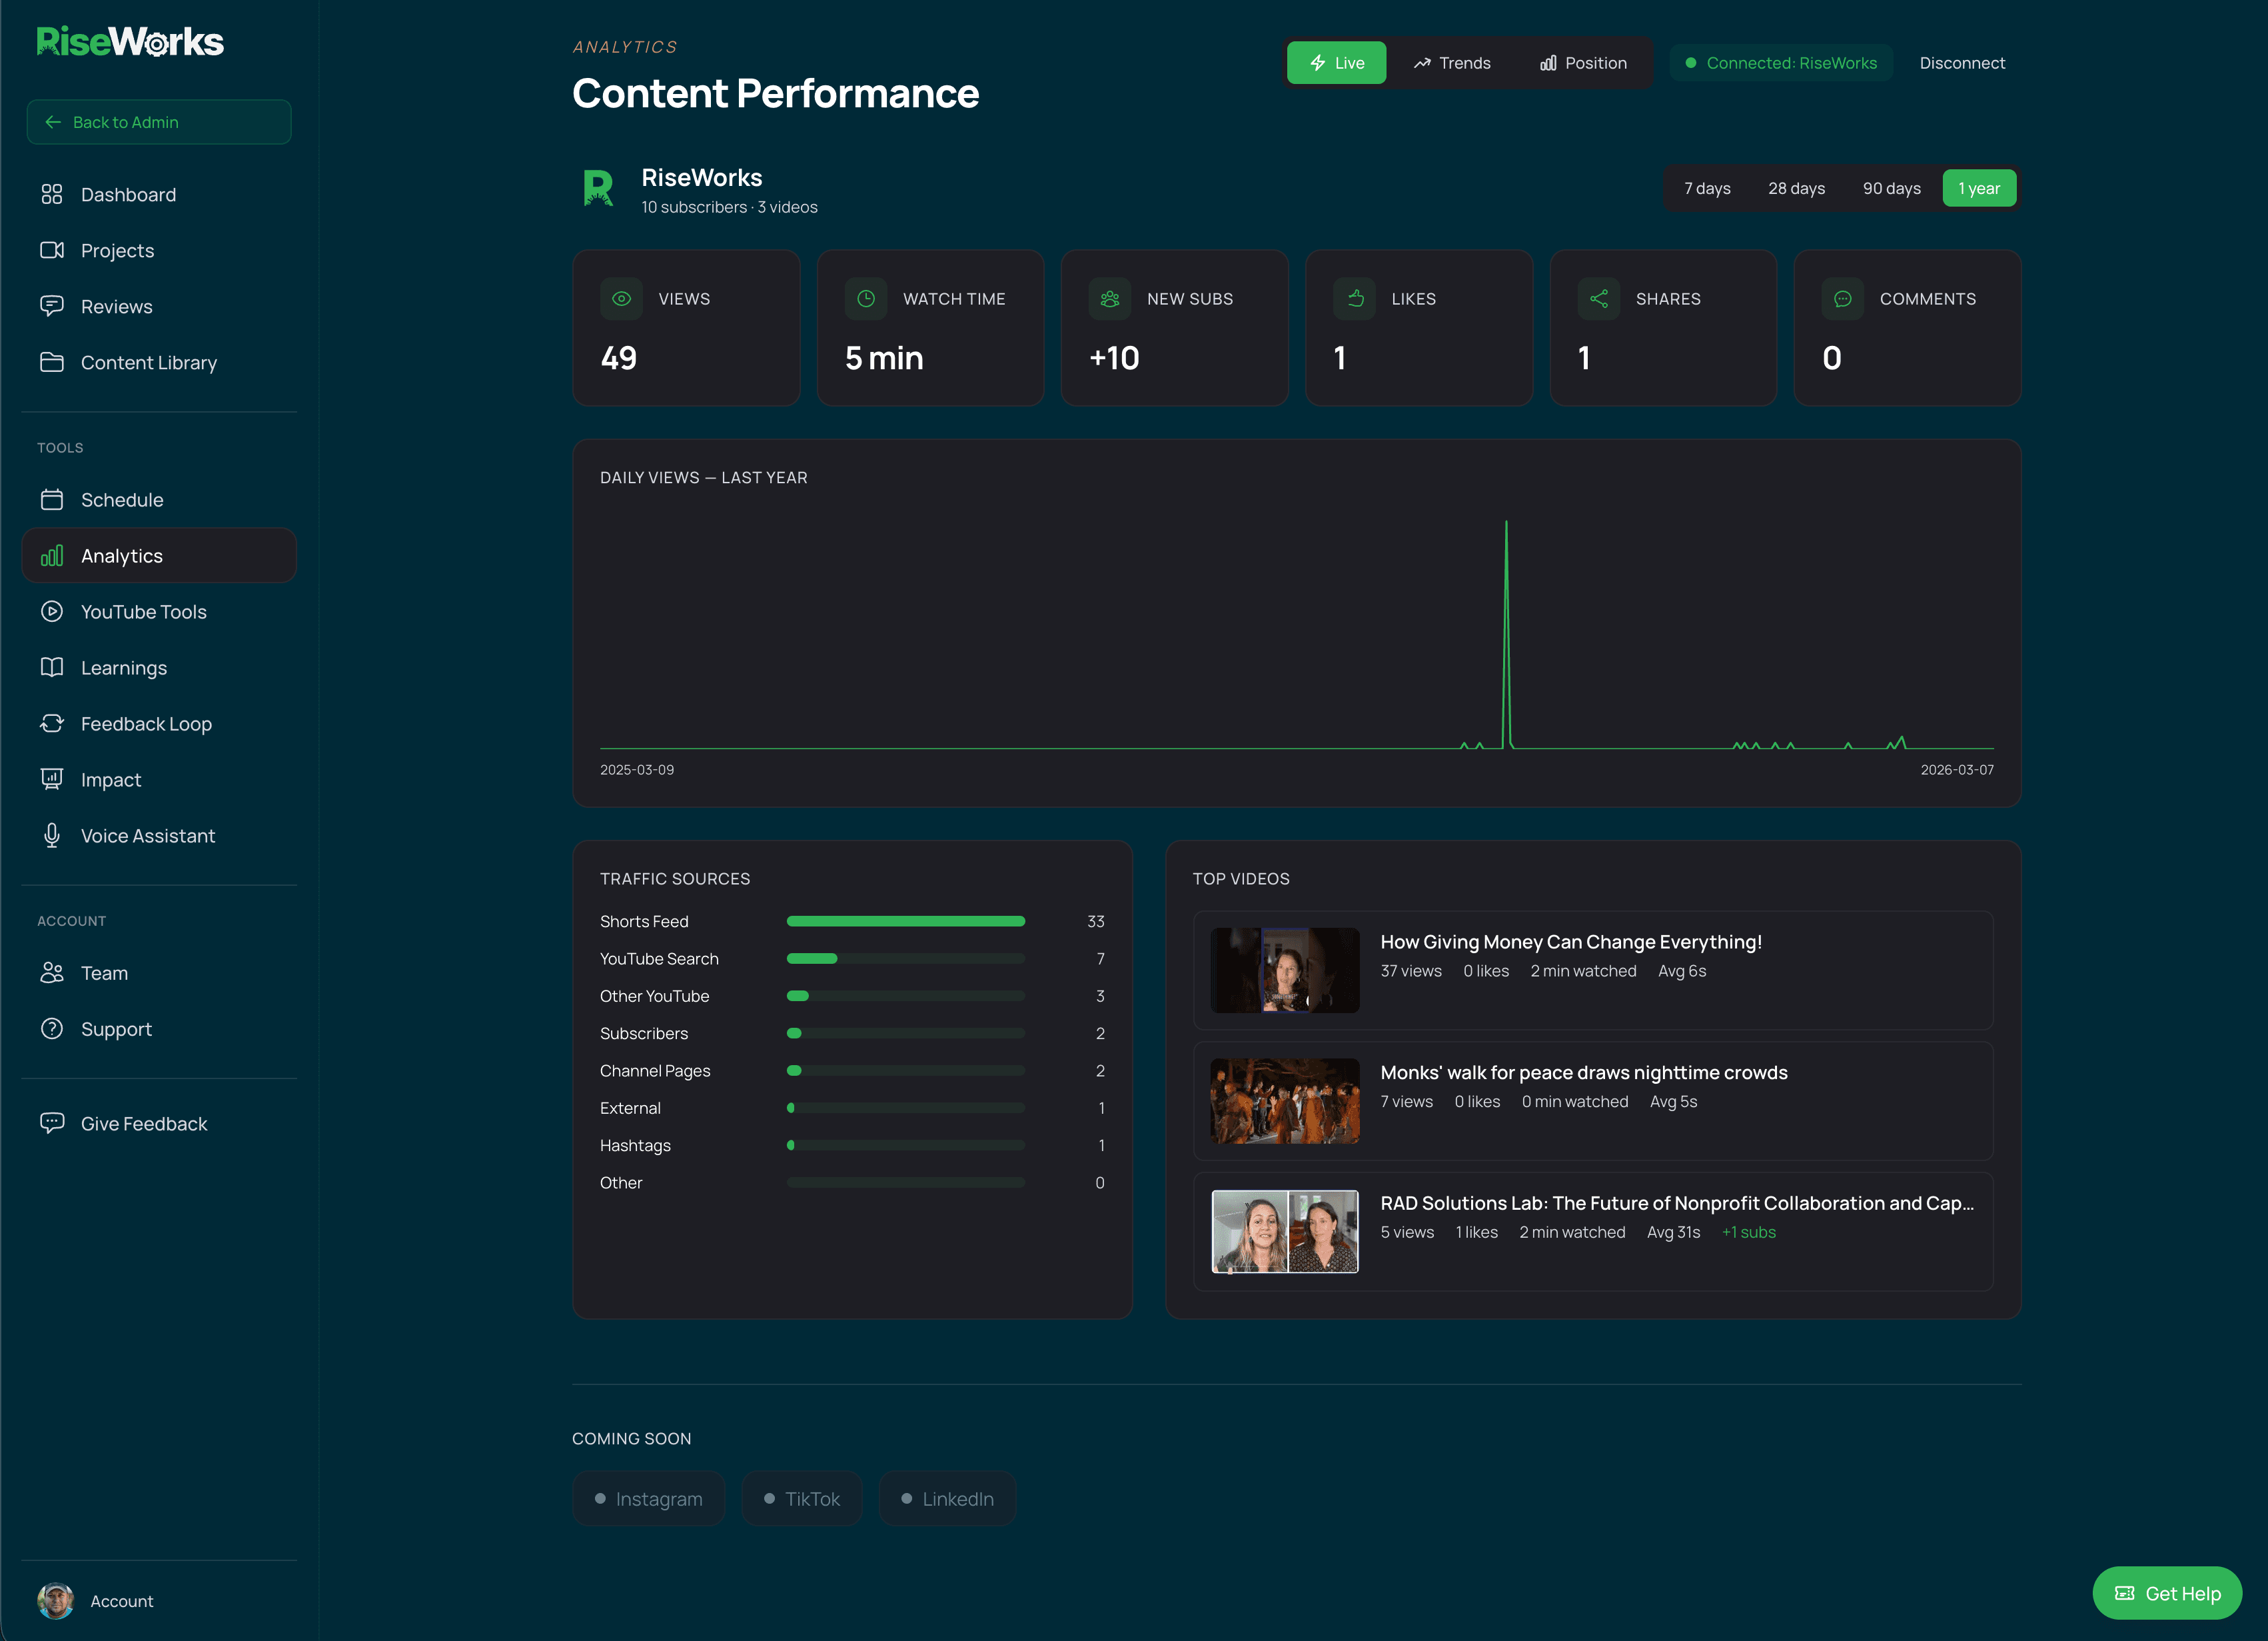
Task: Click the Disconnect button
Action: 1962,62
